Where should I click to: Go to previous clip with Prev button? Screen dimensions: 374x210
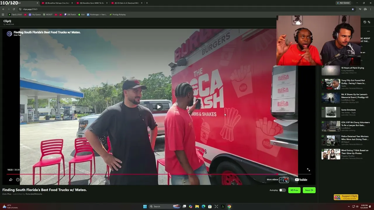tap(294, 190)
